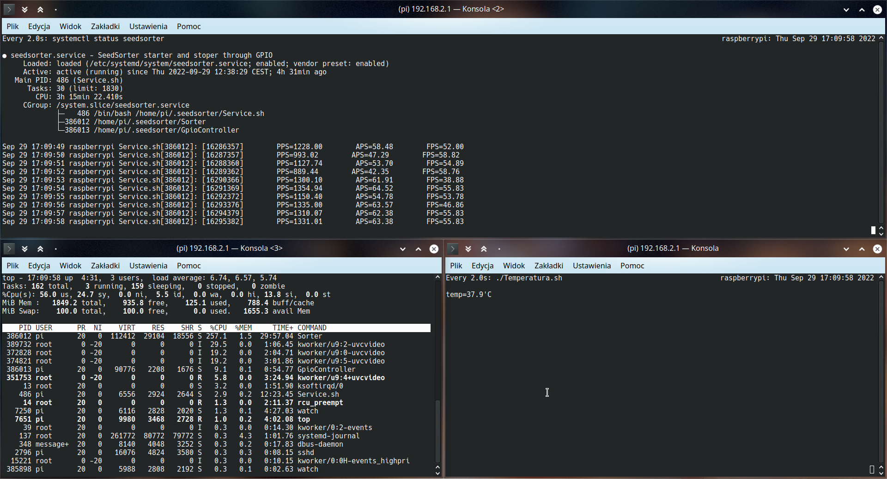
Task: Open Pomoc menu in Konsola <3>
Action: click(189, 266)
